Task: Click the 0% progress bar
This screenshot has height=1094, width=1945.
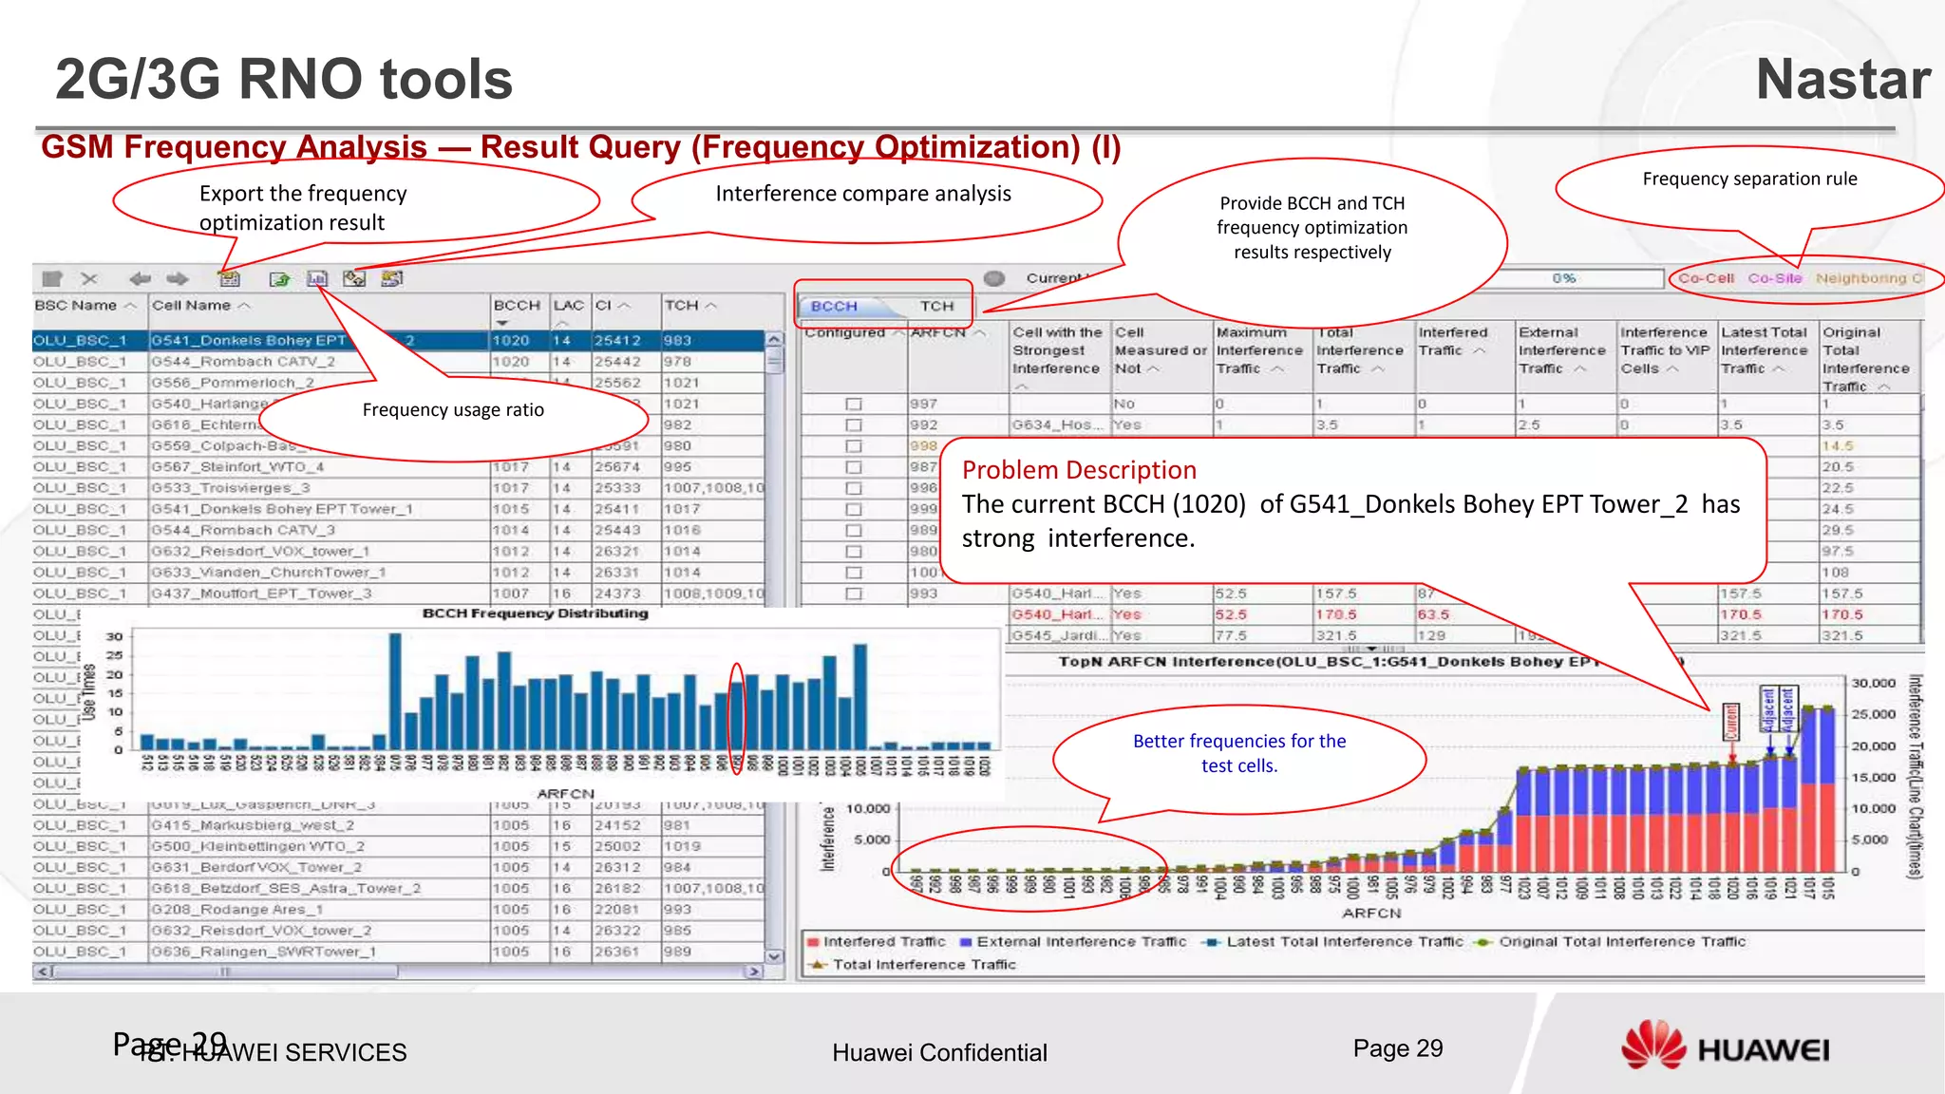Action: (x=1563, y=278)
